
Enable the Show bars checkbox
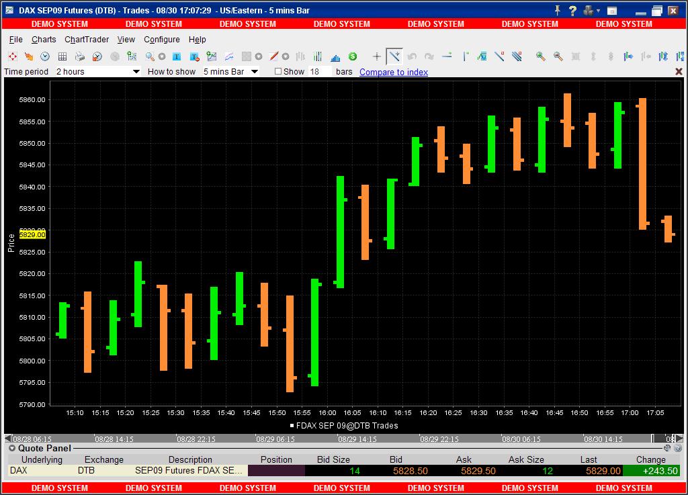coord(277,71)
